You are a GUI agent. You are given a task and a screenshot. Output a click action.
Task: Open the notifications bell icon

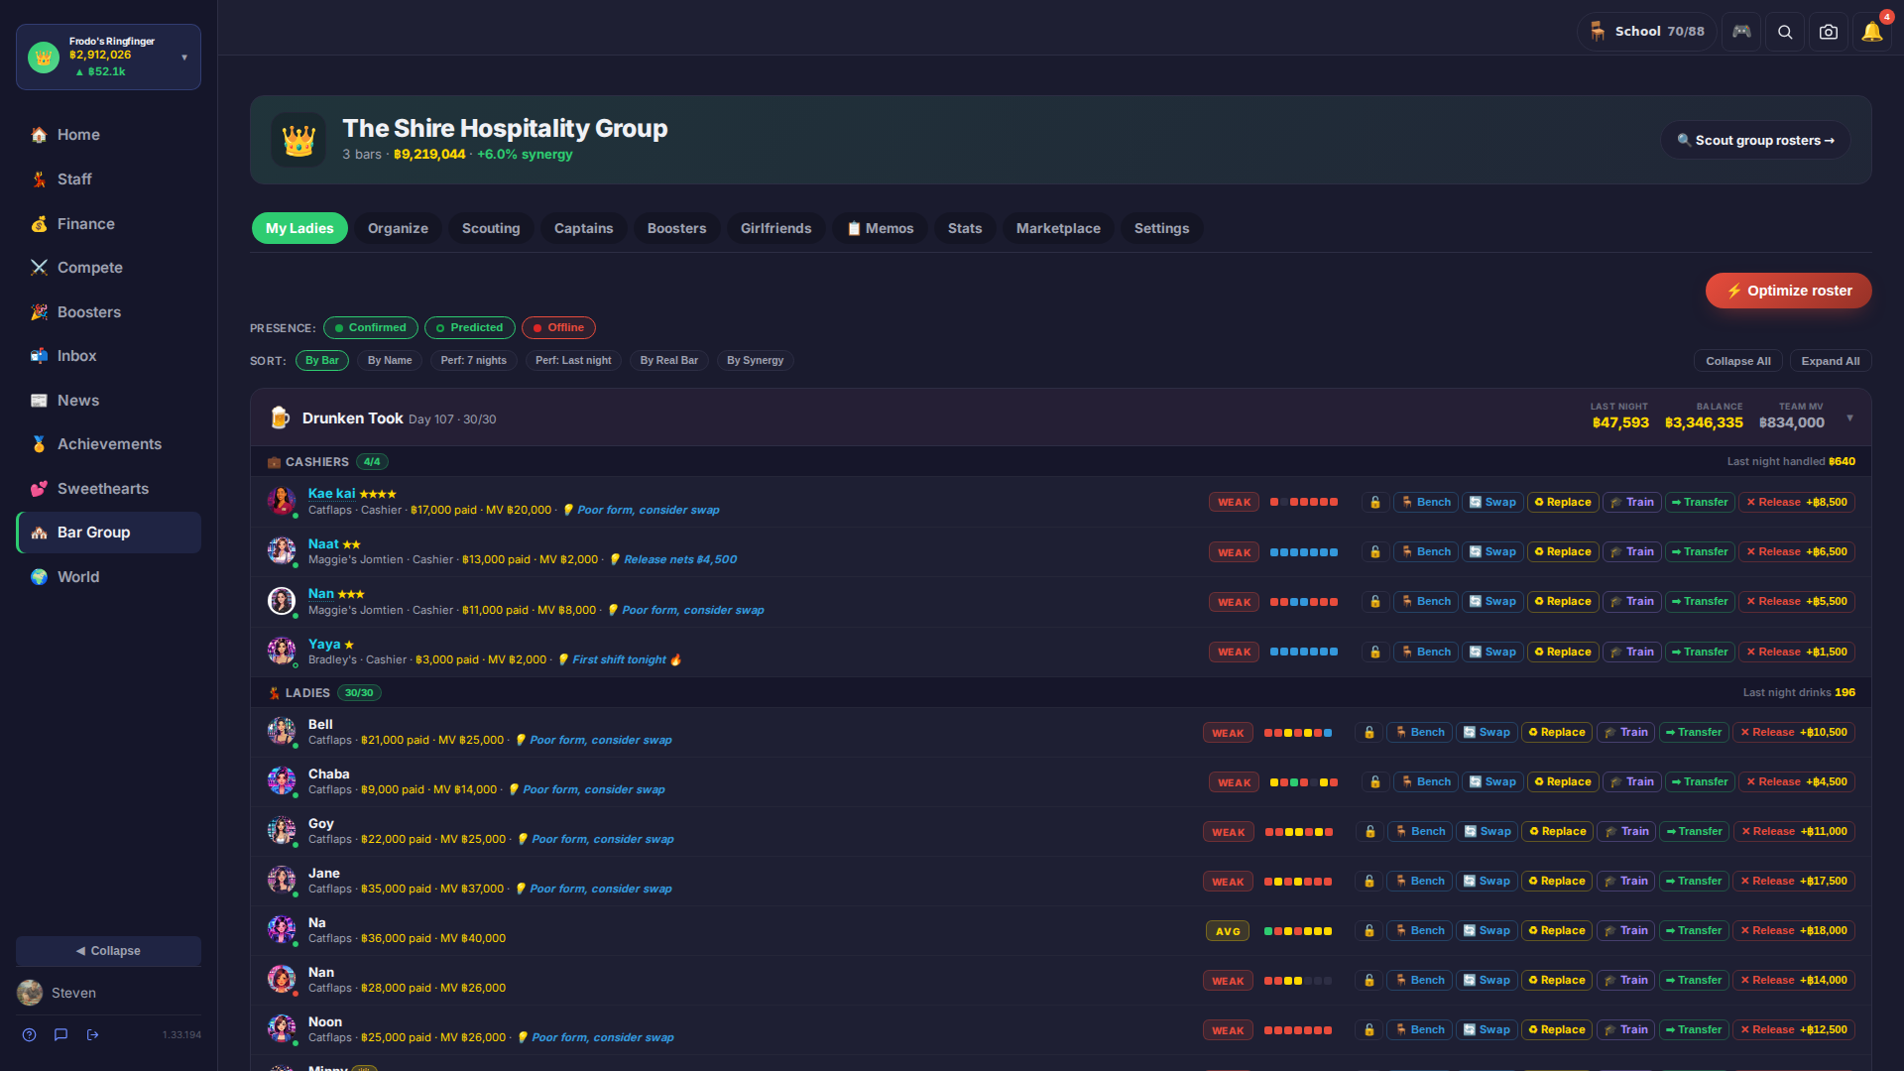pos(1871,32)
